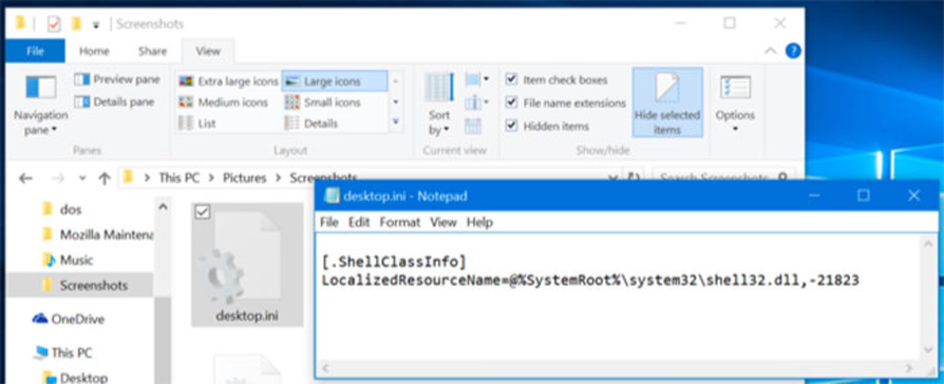This screenshot has height=384, width=944.
Task: Click the Back navigation arrow
Action: [26, 178]
